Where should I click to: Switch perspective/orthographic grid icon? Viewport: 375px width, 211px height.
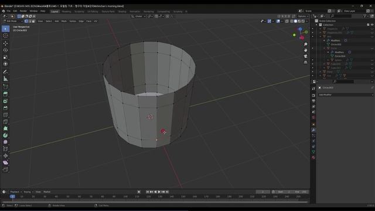point(305,62)
